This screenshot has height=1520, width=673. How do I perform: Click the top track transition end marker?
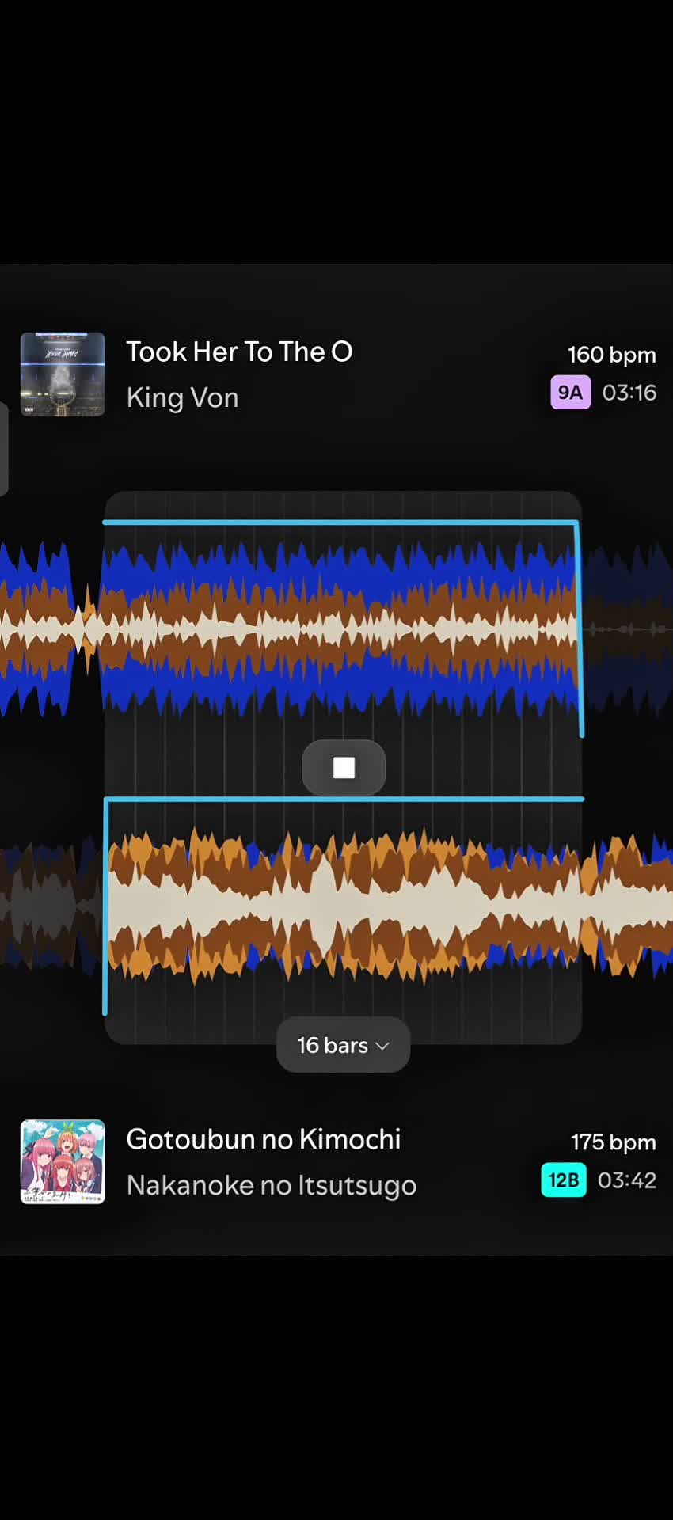coord(580,629)
